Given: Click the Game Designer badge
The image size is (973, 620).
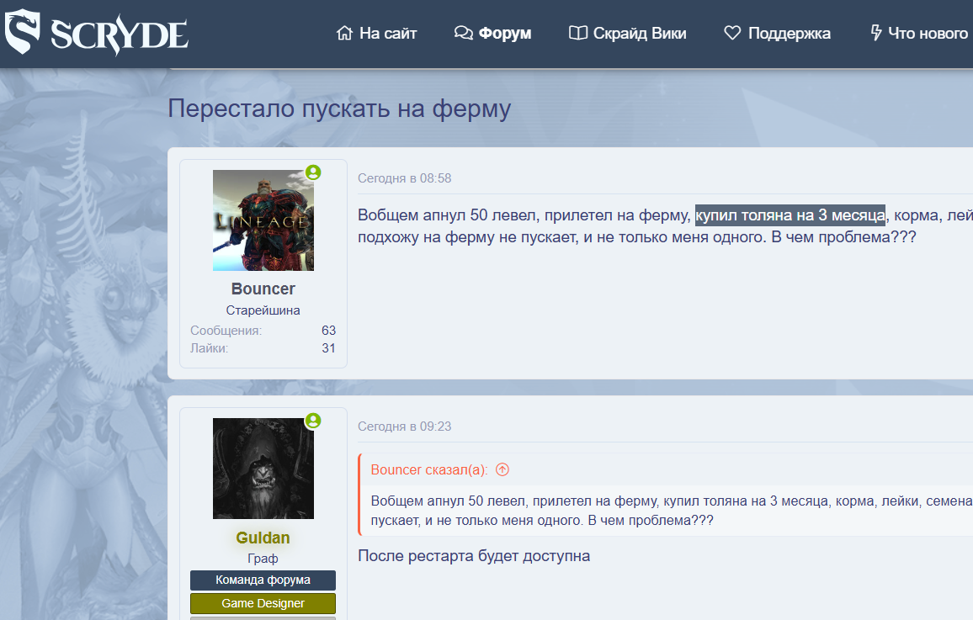Looking at the screenshot, I should (x=263, y=603).
